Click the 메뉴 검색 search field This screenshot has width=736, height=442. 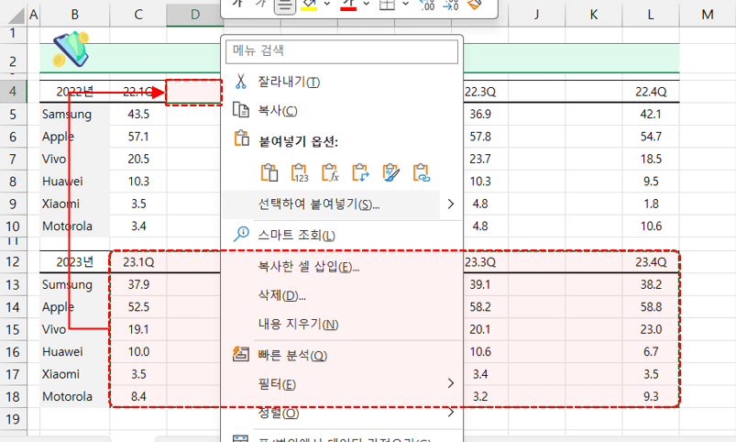(342, 51)
